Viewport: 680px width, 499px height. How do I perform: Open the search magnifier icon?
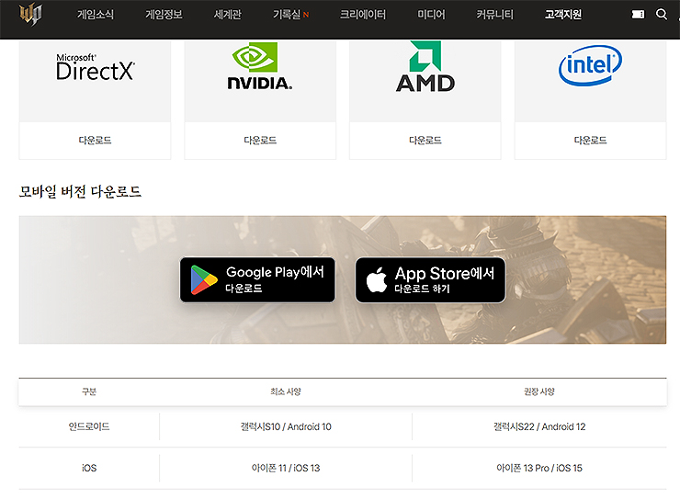(x=662, y=15)
